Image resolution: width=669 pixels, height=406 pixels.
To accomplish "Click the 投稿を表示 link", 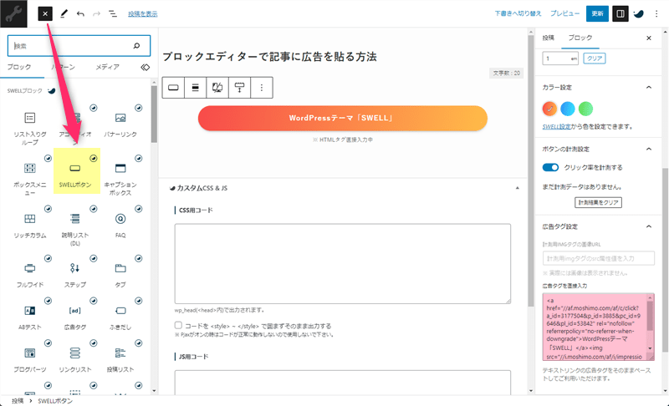I will (x=142, y=14).
